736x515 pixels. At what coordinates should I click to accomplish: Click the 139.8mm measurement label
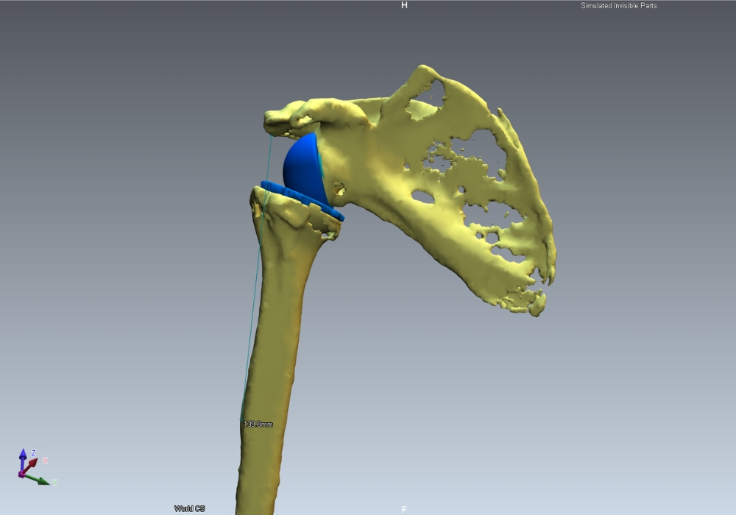tap(258, 425)
